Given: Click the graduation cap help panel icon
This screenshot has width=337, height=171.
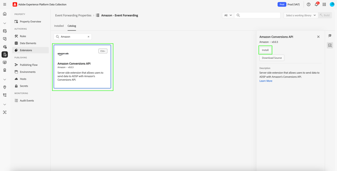Looking at the screenshot, I should [x=330, y=35].
